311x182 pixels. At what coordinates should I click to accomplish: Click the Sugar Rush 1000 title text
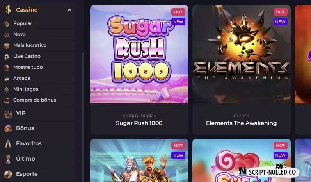click(x=139, y=123)
